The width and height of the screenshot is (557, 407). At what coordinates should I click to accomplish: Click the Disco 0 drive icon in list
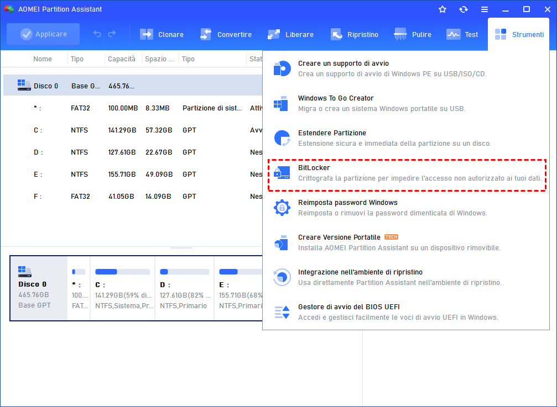click(23, 85)
